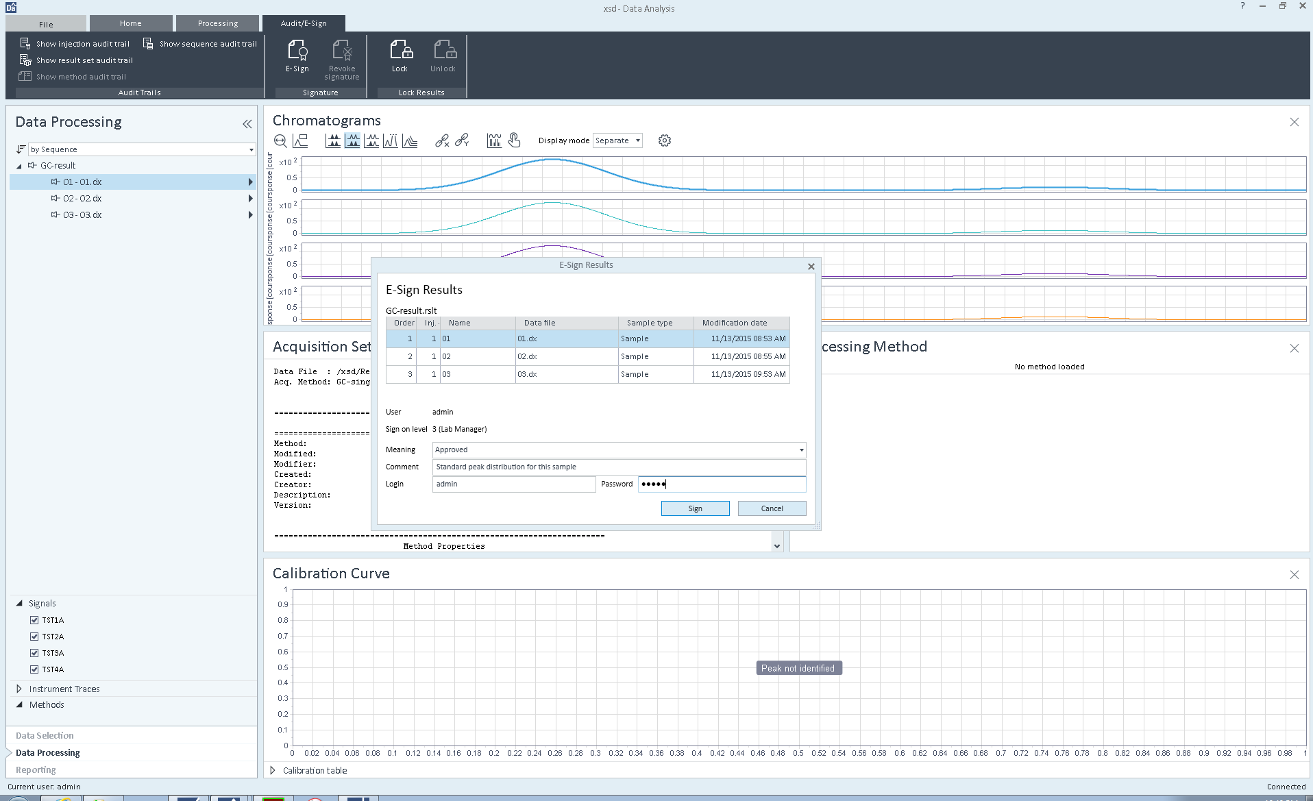Screen dimensions: 1313x801
Task: Click the Sign button
Action: click(x=695, y=508)
